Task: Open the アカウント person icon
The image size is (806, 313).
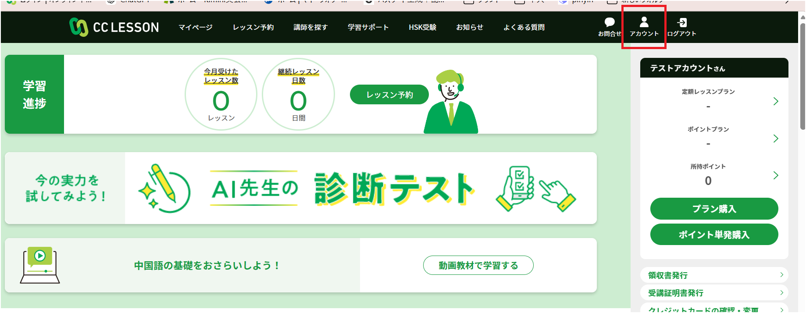Action: tap(644, 22)
